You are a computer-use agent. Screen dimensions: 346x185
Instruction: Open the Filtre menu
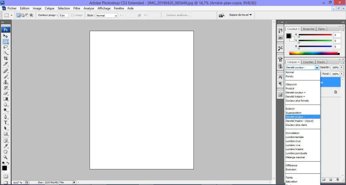coord(77,8)
